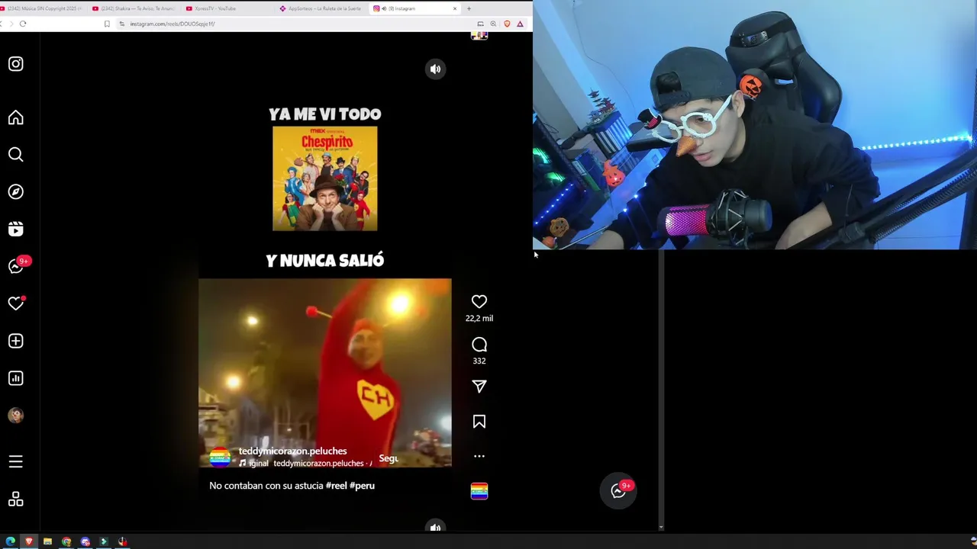977x549 pixels.
Task: Open a new browser tab
Action: [469, 8]
